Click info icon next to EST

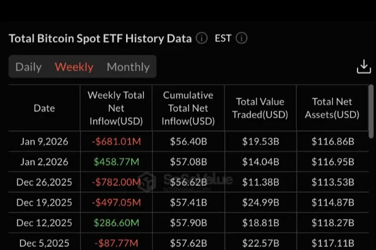point(242,38)
